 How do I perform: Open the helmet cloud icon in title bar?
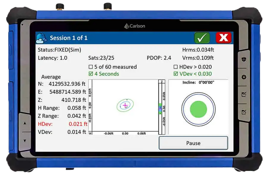click(41, 38)
